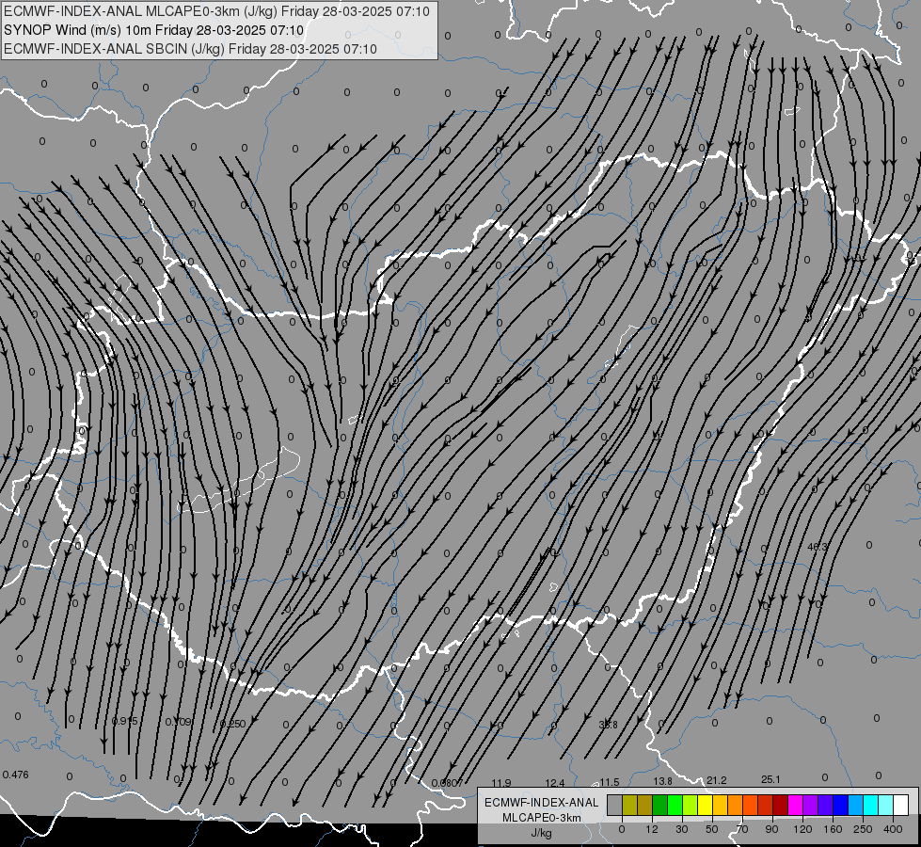The image size is (921, 847).
Task: Click the 250 tick label on legend
Action: [x=863, y=829]
